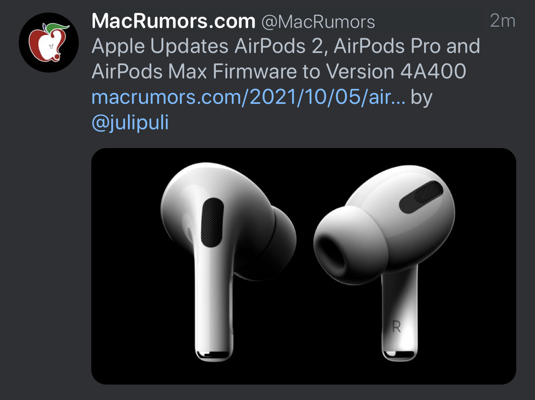Click the word 'by' before the author mention
The width and height of the screenshot is (535, 400).
pos(422,98)
